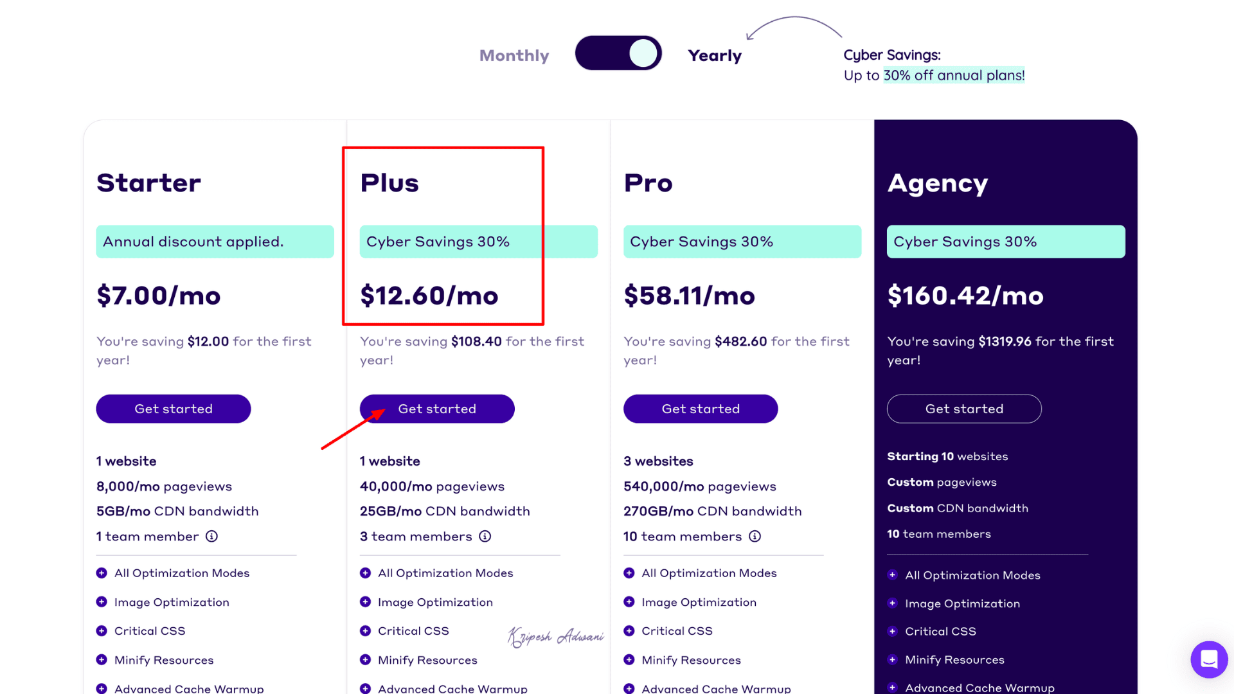This screenshot has height=694, width=1234.
Task: Click plus icon next to Agency's All Optimization Modes
Action: coord(892,575)
